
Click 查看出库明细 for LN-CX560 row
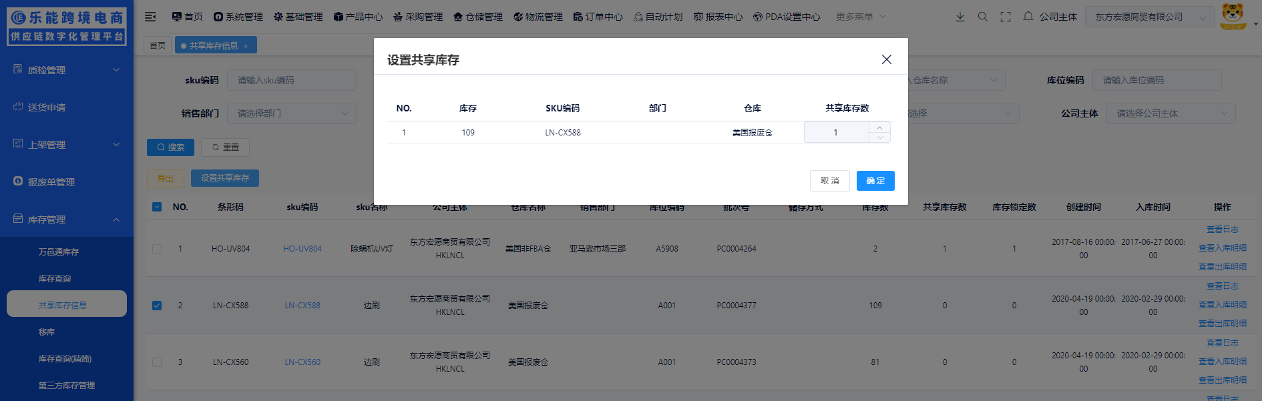1222,380
